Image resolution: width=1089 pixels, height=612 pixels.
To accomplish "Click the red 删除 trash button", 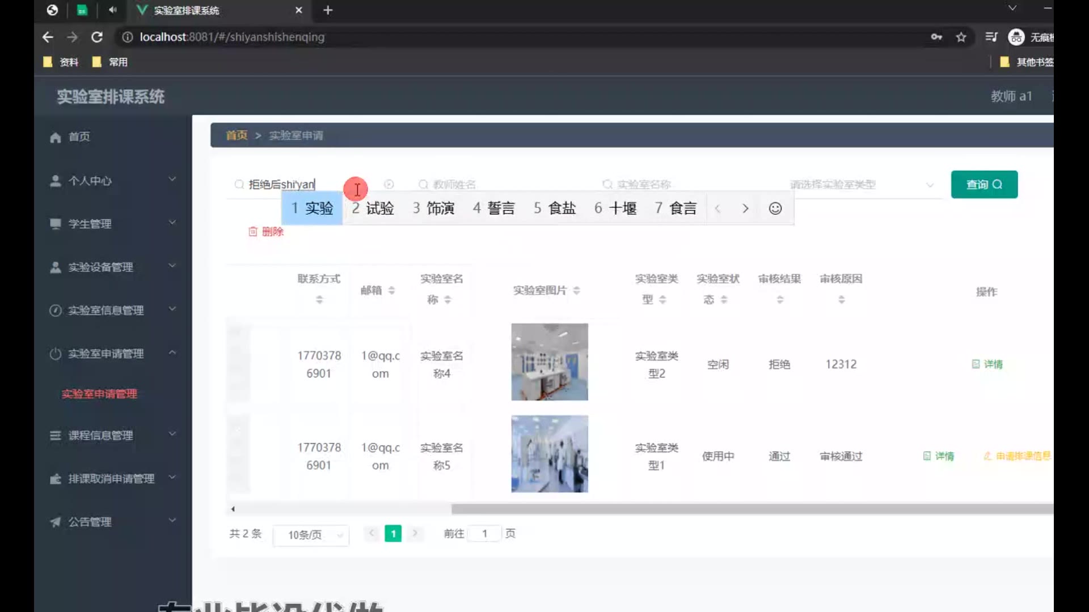I will (266, 231).
